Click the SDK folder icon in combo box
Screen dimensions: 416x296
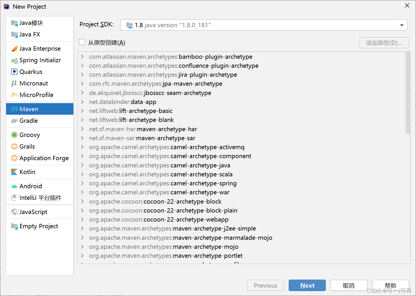click(129, 25)
